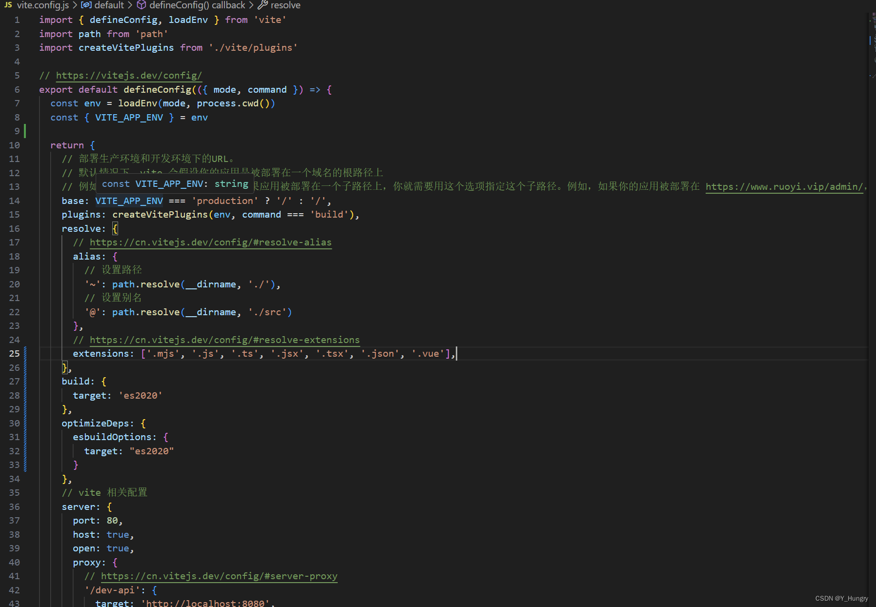The image size is (876, 607).
Task: Place cursor in the extensions array
Action: [293, 353]
